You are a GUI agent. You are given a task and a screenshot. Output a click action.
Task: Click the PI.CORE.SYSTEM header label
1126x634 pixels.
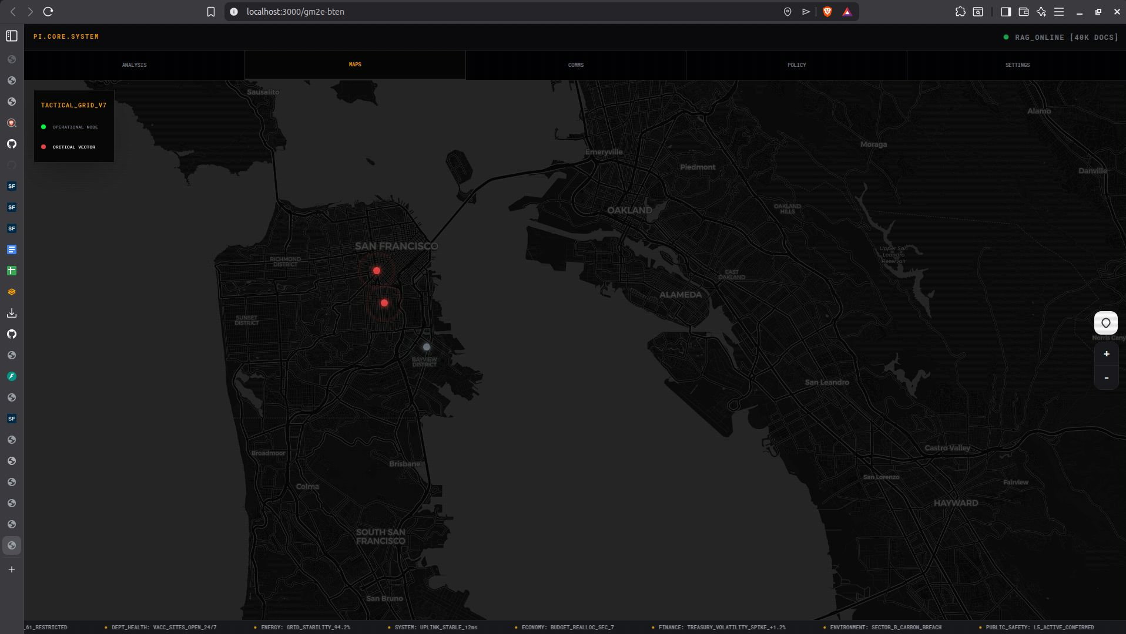pyautogui.click(x=66, y=36)
